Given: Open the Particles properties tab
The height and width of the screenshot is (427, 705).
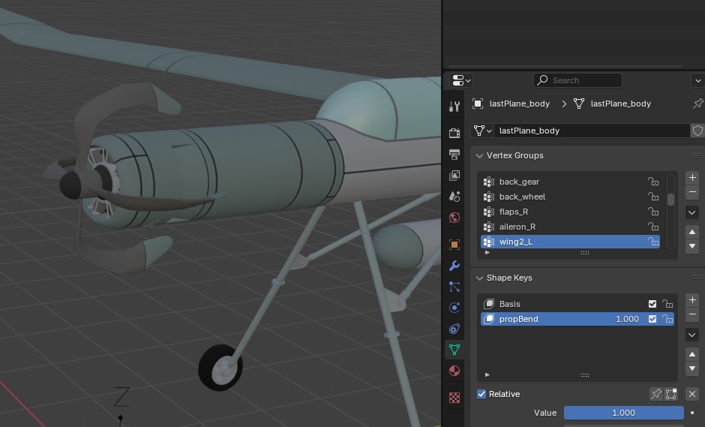Looking at the screenshot, I should coord(454,287).
